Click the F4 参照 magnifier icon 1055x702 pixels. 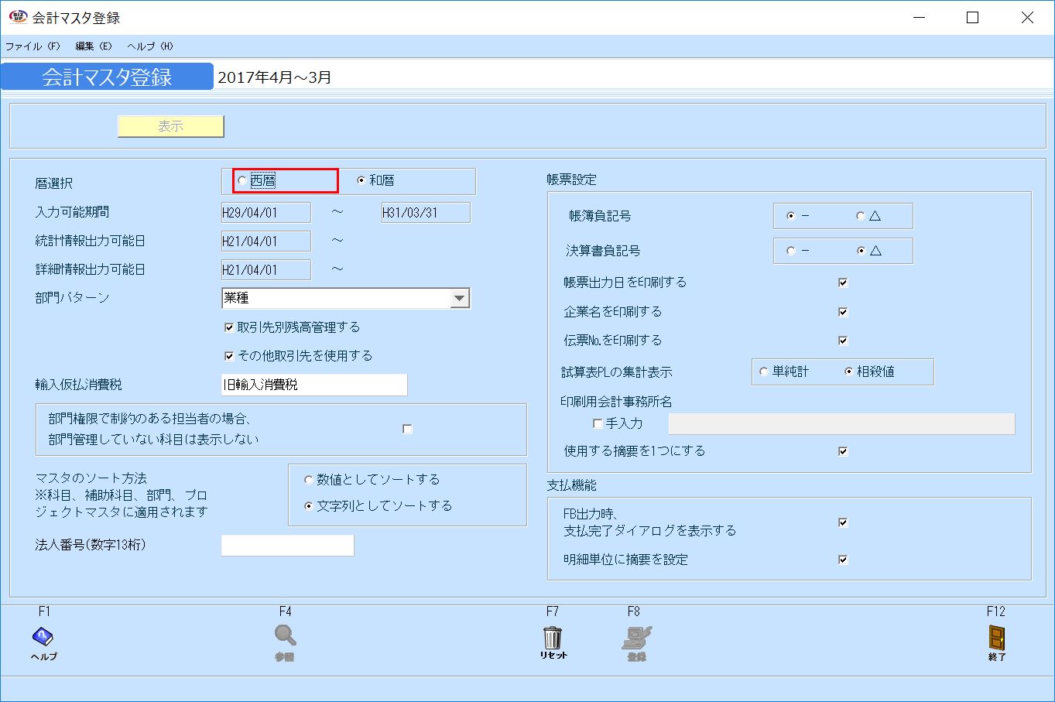click(285, 636)
